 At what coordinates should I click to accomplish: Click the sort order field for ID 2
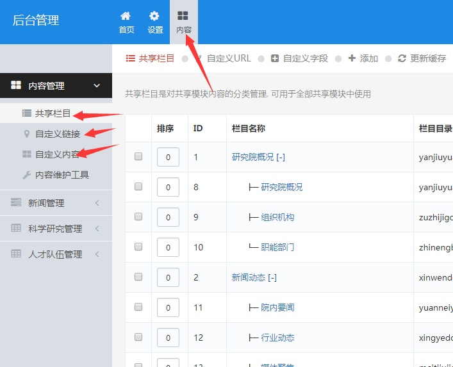tap(168, 277)
